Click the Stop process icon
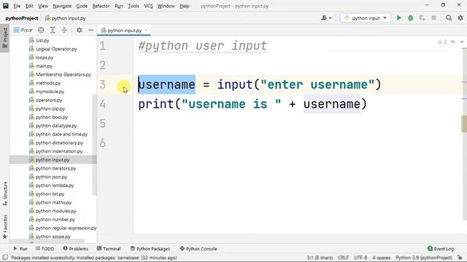The height and width of the screenshot is (262, 467). point(433,18)
